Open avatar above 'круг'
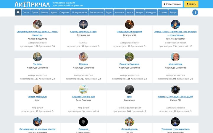This screenshot has width=213, height=133. pos(129,89)
